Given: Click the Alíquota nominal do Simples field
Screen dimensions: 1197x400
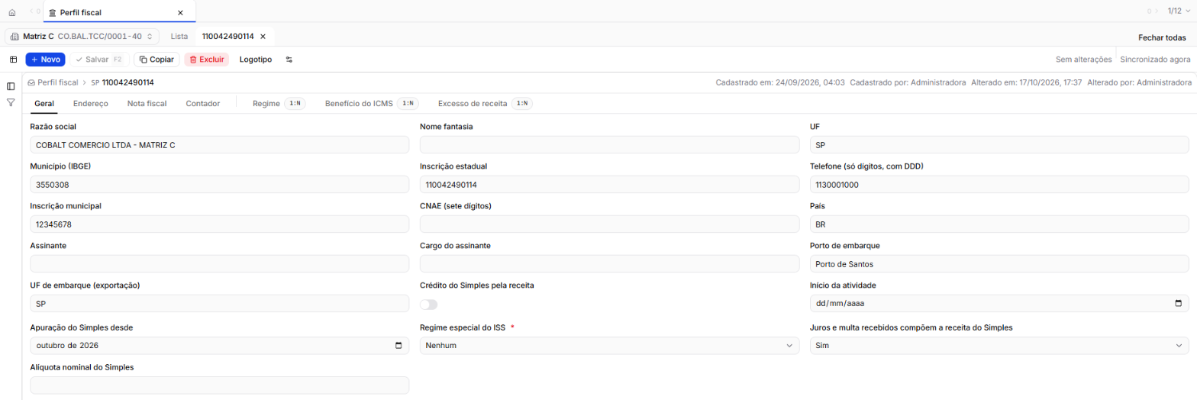Looking at the screenshot, I should click(219, 385).
